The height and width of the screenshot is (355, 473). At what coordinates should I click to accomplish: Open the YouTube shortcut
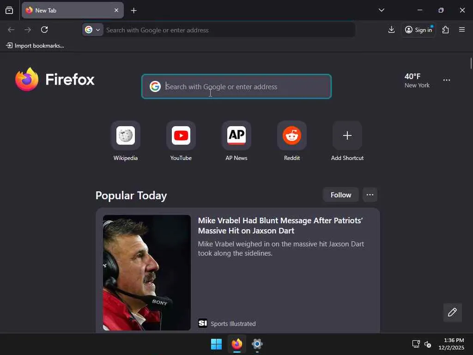(181, 141)
